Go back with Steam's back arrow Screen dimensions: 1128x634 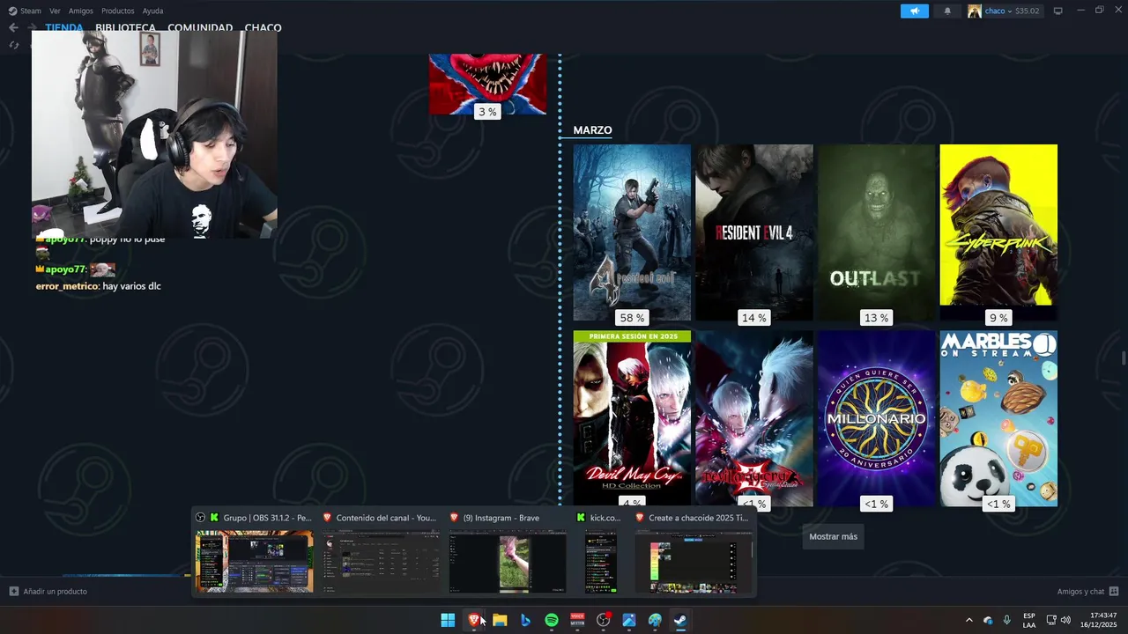point(13,27)
